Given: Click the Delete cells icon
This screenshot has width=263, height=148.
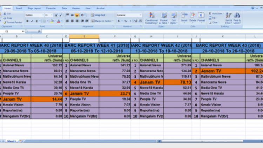Looking at the screenshot, I should (193, 17).
